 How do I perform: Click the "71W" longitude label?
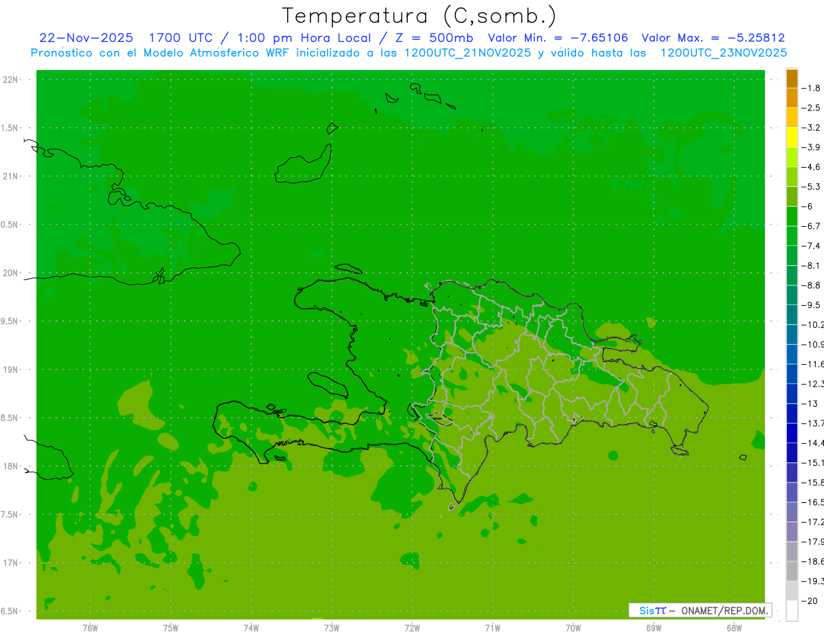(492, 628)
